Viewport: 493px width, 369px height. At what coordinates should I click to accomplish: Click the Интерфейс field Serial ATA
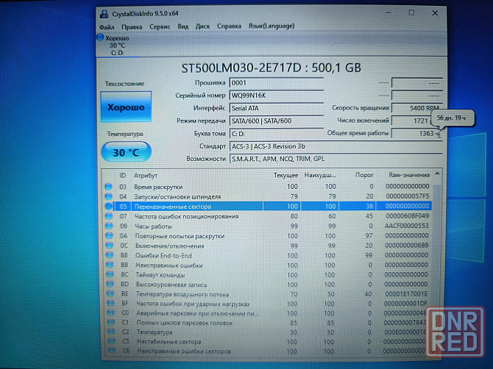pyautogui.click(x=277, y=108)
